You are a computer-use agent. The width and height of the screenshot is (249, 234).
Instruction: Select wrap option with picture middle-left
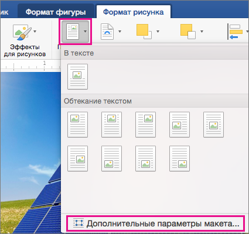(179, 125)
